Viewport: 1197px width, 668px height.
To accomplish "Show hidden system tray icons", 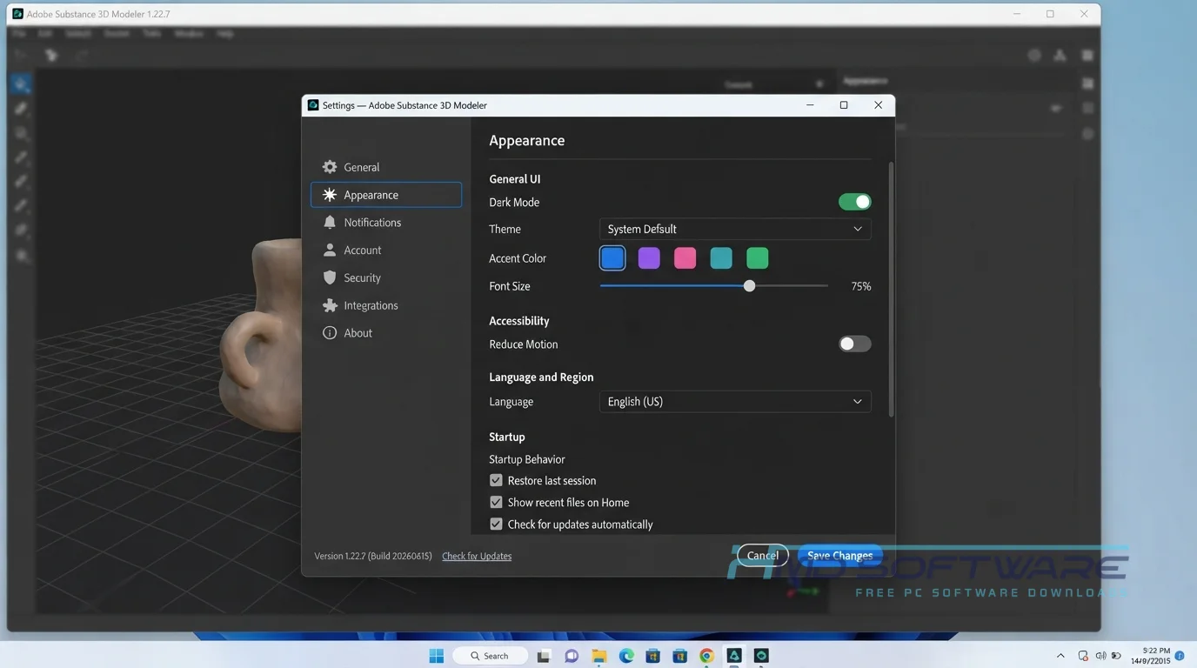I will coord(1060,656).
